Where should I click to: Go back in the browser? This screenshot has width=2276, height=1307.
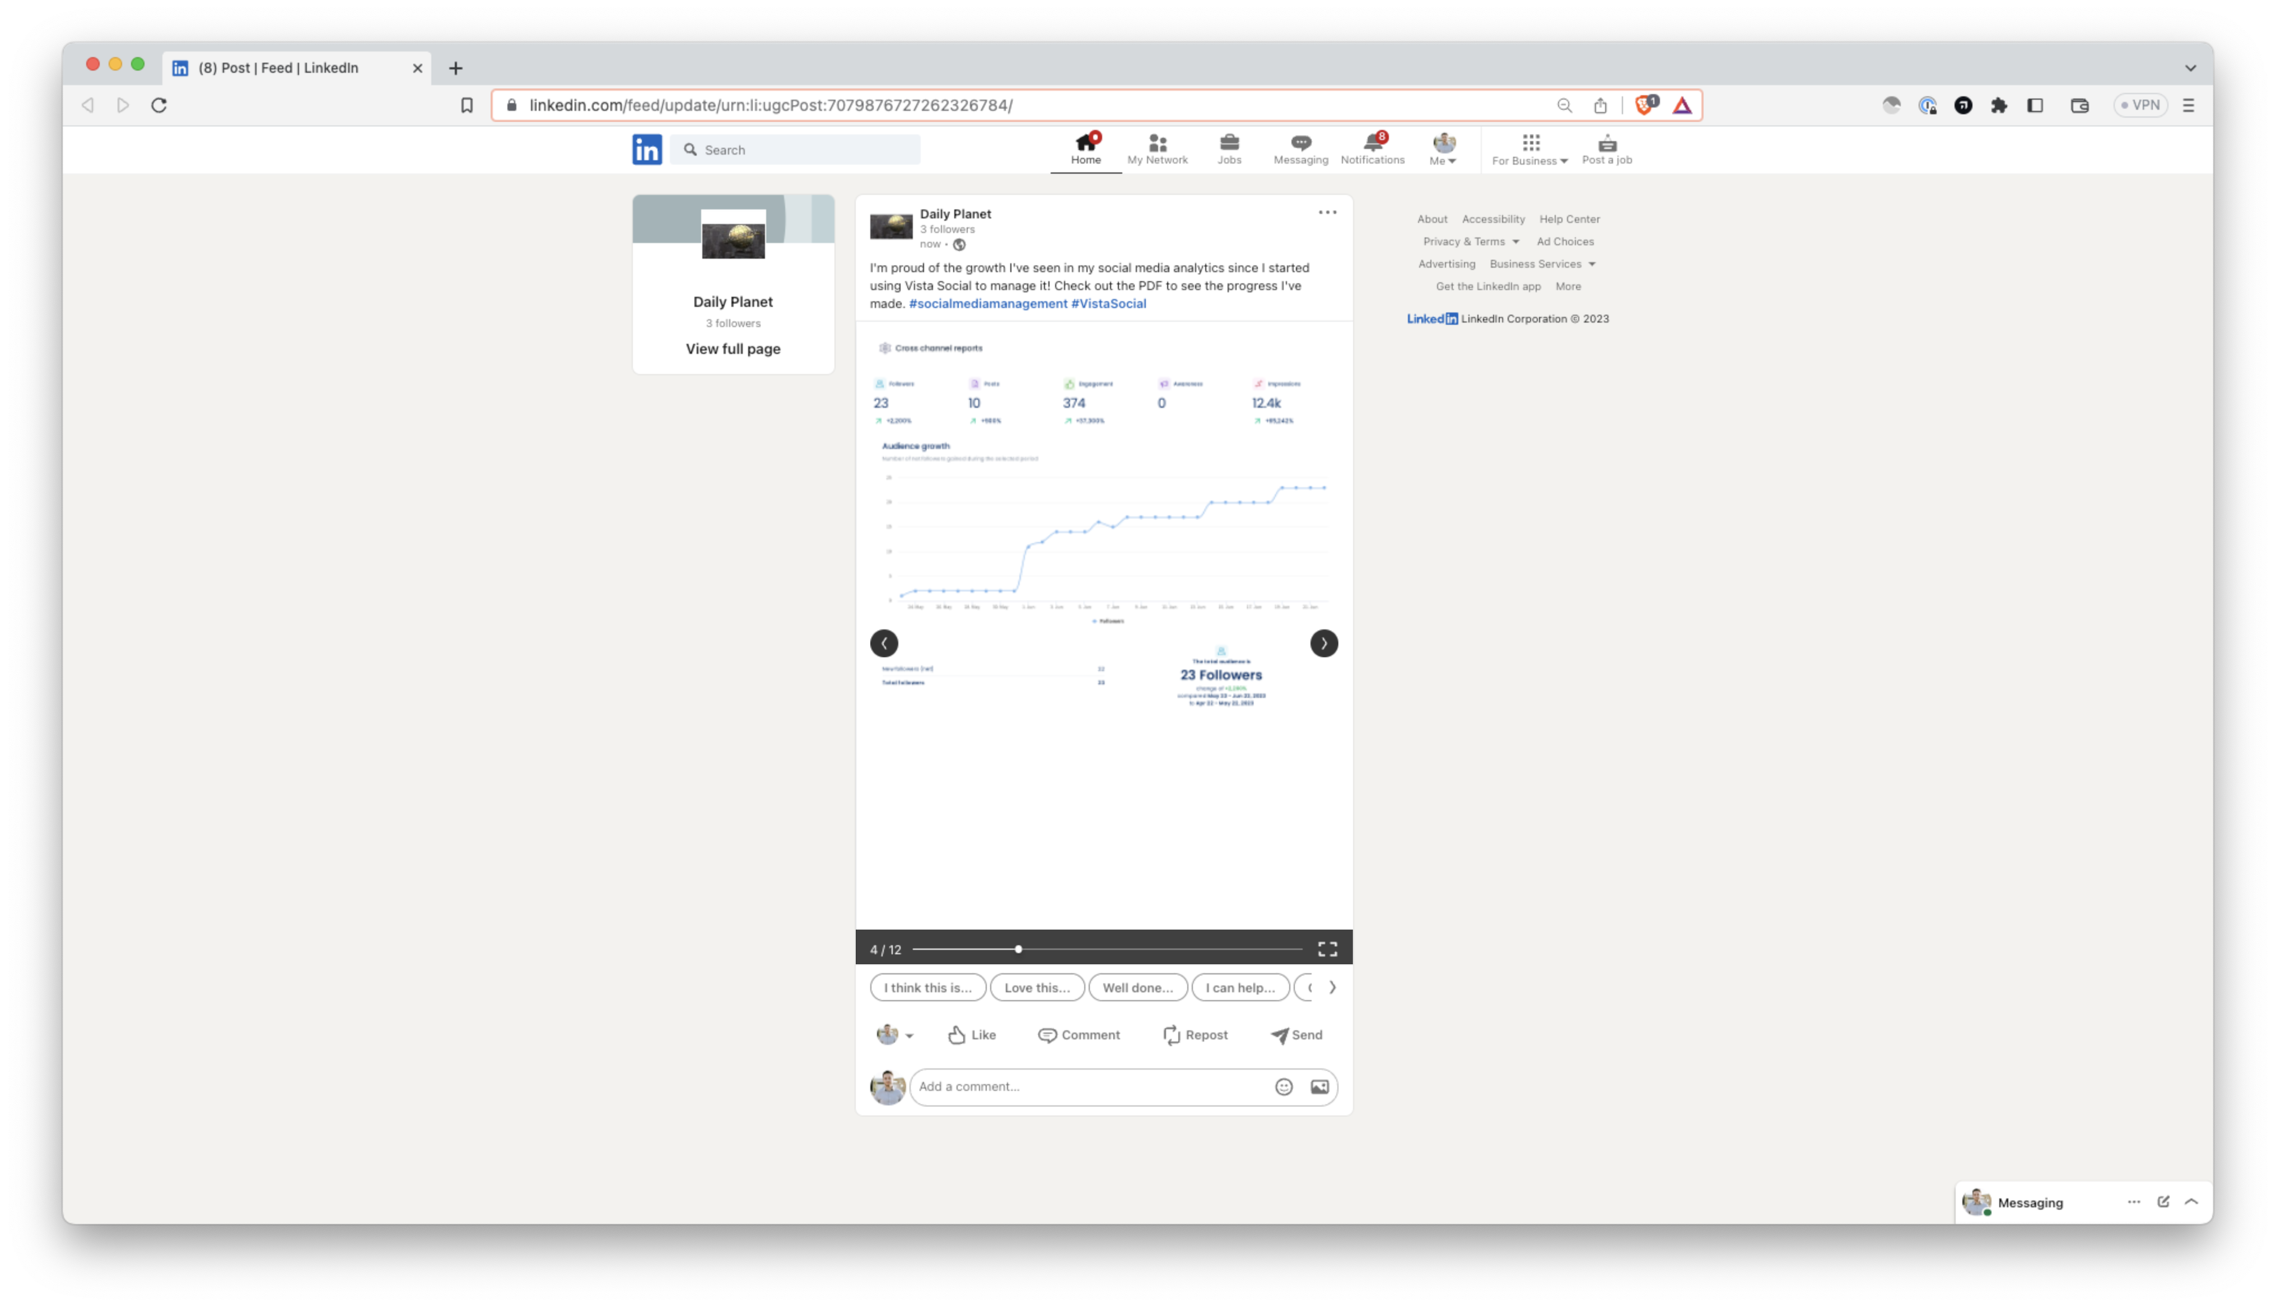point(87,105)
